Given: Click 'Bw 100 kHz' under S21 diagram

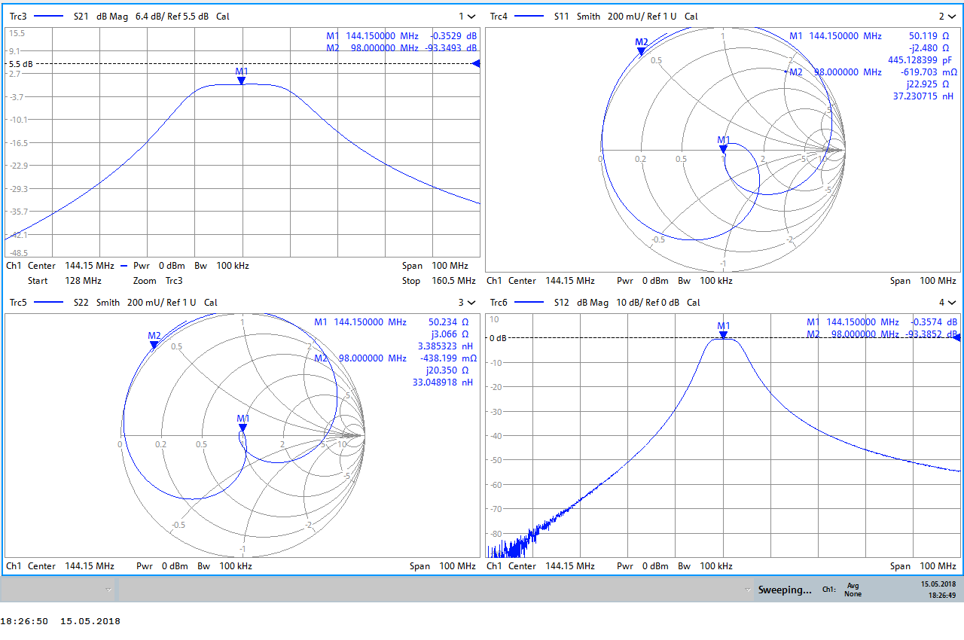Looking at the screenshot, I should click(x=221, y=266).
